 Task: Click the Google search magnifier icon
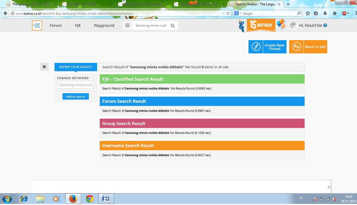click(x=299, y=13)
